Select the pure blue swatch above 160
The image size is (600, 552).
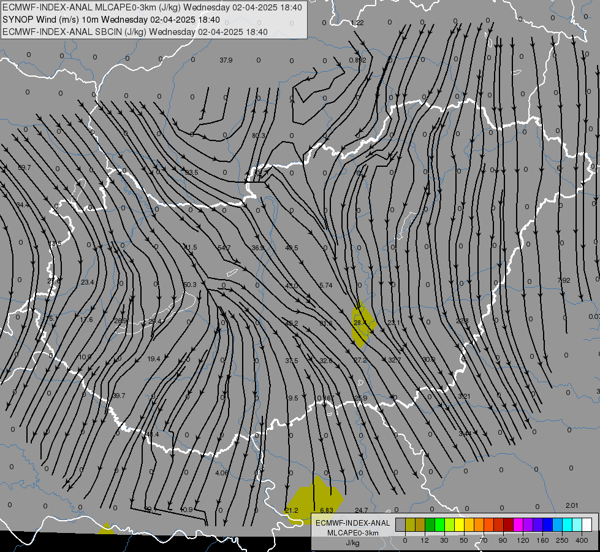click(547, 525)
